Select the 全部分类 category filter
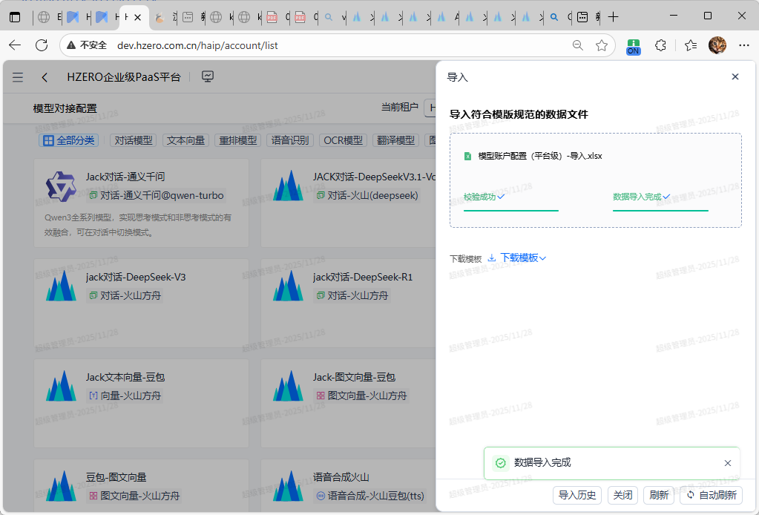The image size is (759, 515). tap(68, 140)
